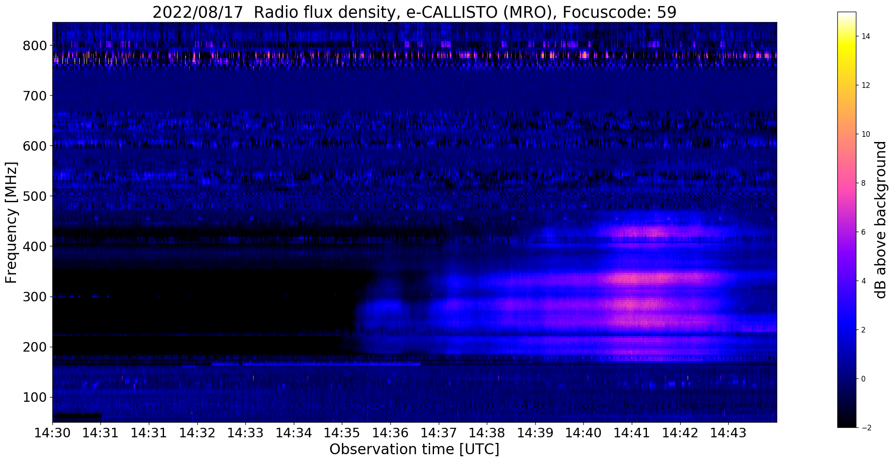Image resolution: width=894 pixels, height=462 pixels.
Task: Click the 200 frequency tick label
Action: click(x=35, y=347)
